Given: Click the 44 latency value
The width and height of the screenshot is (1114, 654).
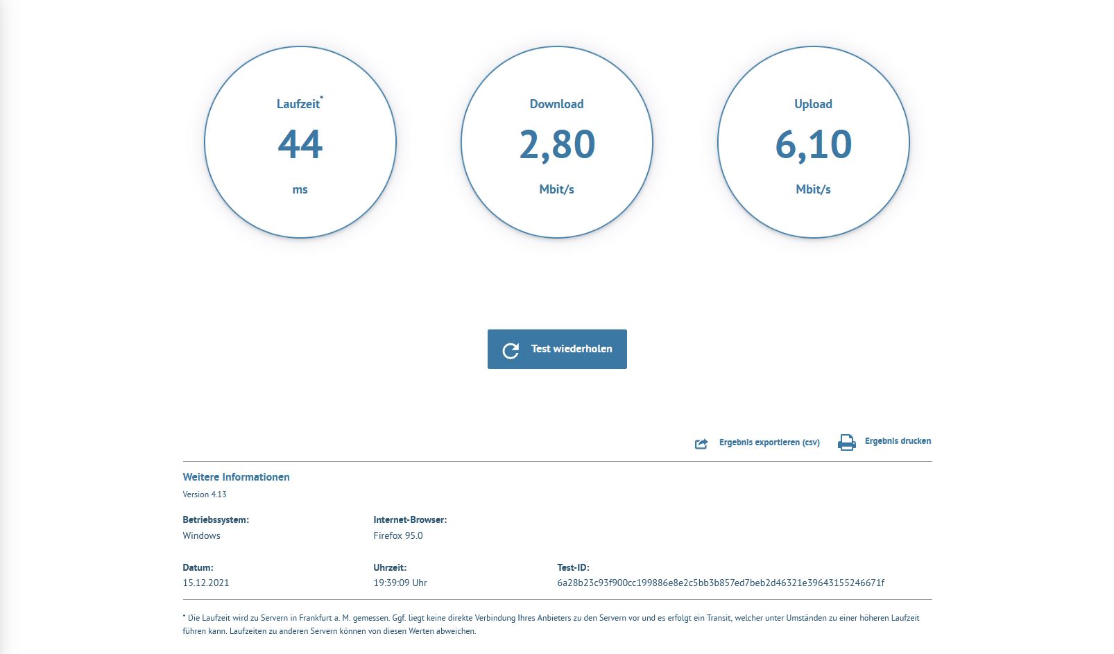Looking at the screenshot, I should [300, 144].
